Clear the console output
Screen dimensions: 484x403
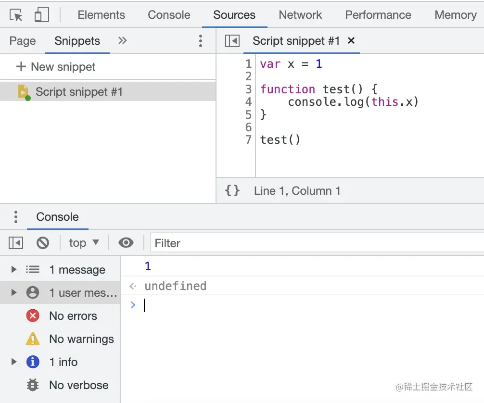pyautogui.click(x=43, y=243)
